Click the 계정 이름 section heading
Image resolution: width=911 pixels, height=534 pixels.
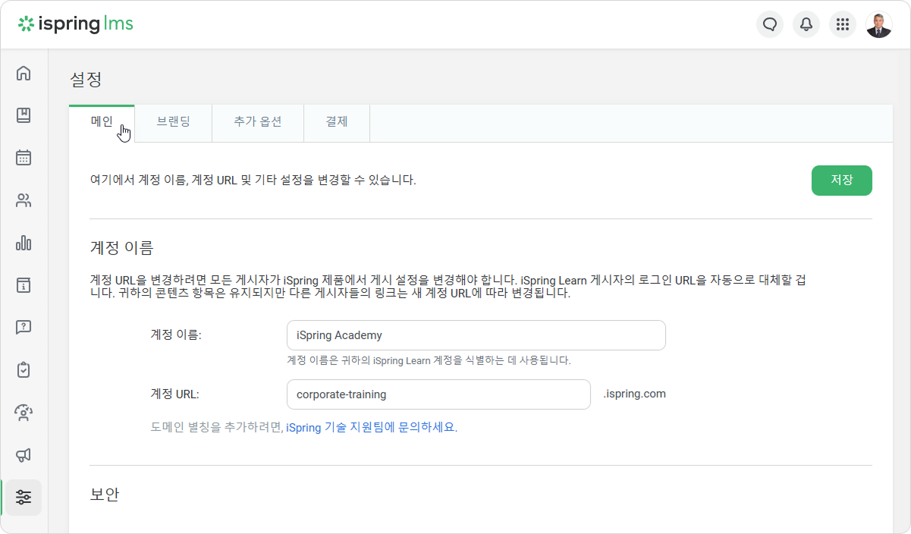click(121, 247)
